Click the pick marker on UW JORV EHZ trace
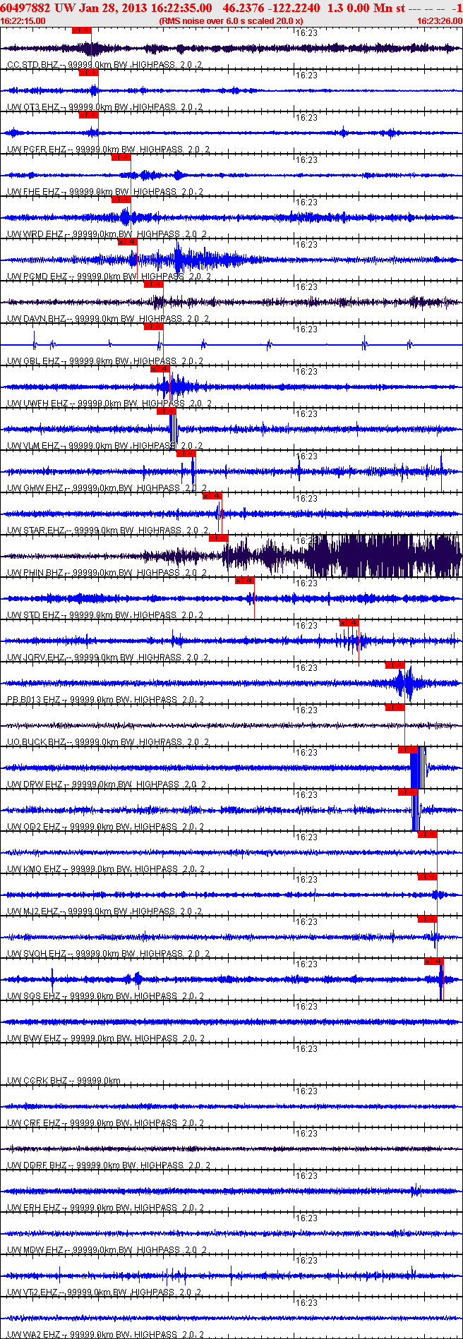The height and width of the screenshot is (1339, 463). tap(349, 623)
